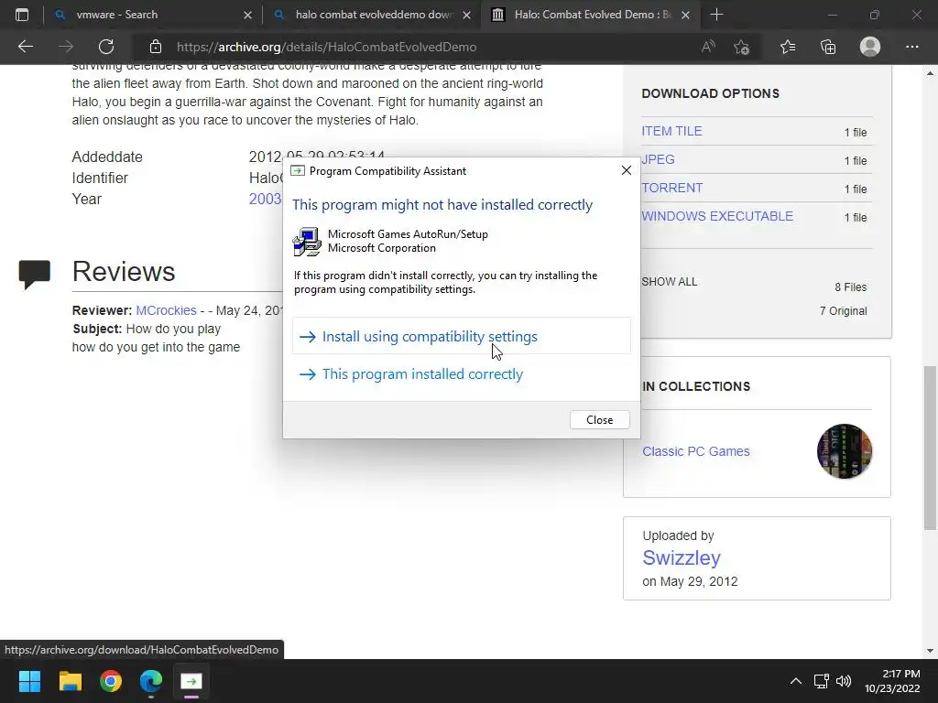Open the profile avatar menu
This screenshot has width=938, height=703.
(x=870, y=47)
